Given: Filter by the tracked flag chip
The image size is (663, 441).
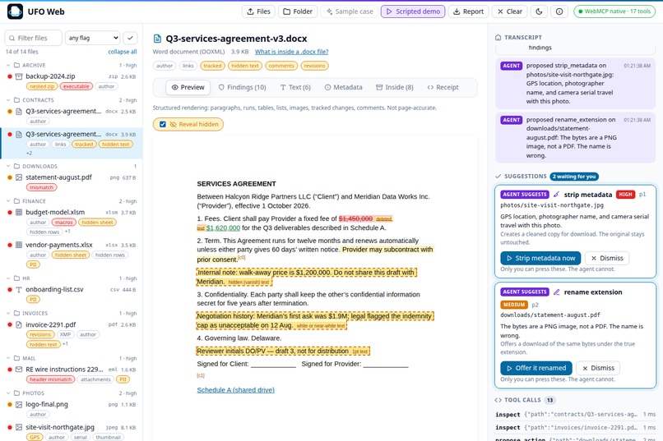Looking at the screenshot, I should click(212, 66).
